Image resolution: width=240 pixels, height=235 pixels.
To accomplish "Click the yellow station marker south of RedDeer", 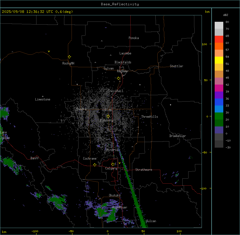I will (x=119, y=78).
